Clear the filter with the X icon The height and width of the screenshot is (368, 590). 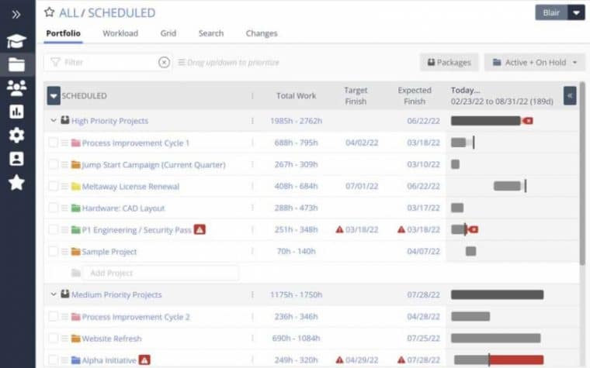[164, 62]
